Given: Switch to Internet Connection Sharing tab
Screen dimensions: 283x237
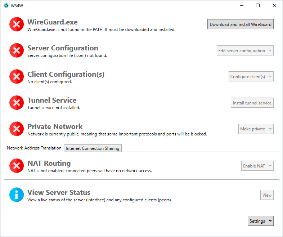Looking at the screenshot, I should click(x=93, y=148).
